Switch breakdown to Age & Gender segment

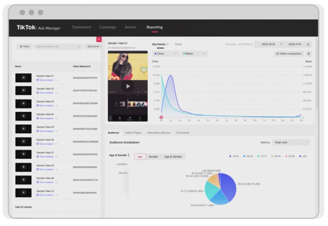(x=173, y=157)
